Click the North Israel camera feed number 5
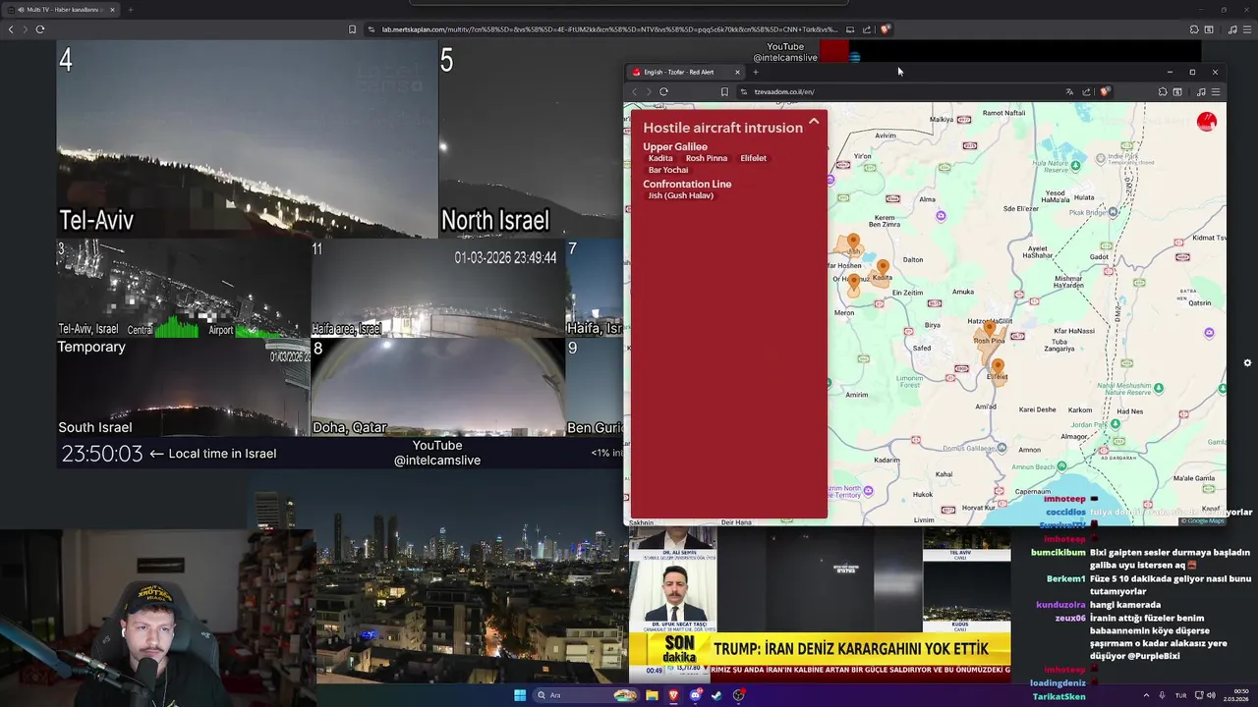The width and height of the screenshot is (1258, 707). click(x=531, y=138)
